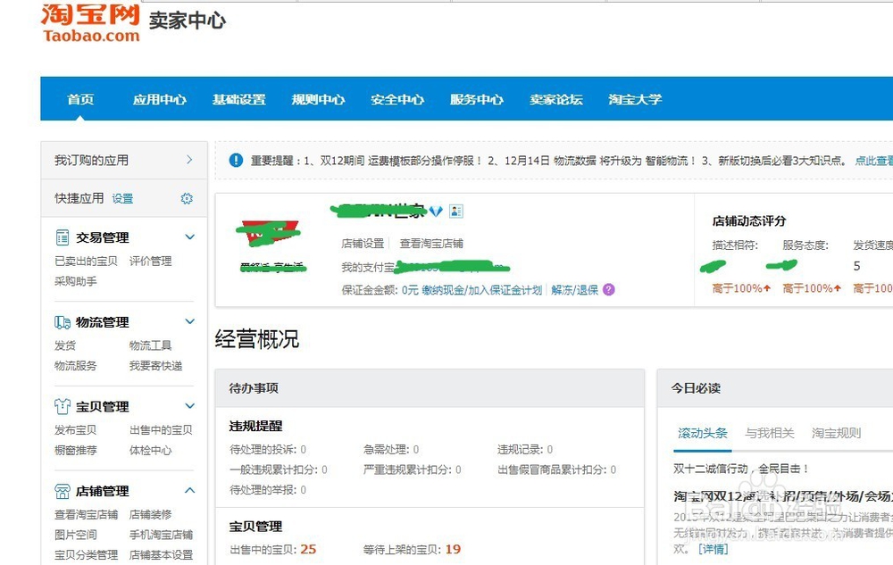The image size is (893, 565).
Task: Toggle the 店铺管理 section chevron
Action: tap(189, 490)
